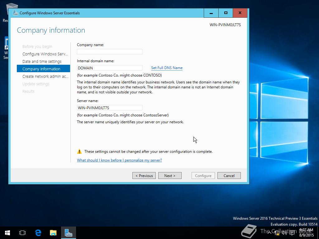
Task: Close the Configure Windows Server Essentials window
Action: point(240,13)
